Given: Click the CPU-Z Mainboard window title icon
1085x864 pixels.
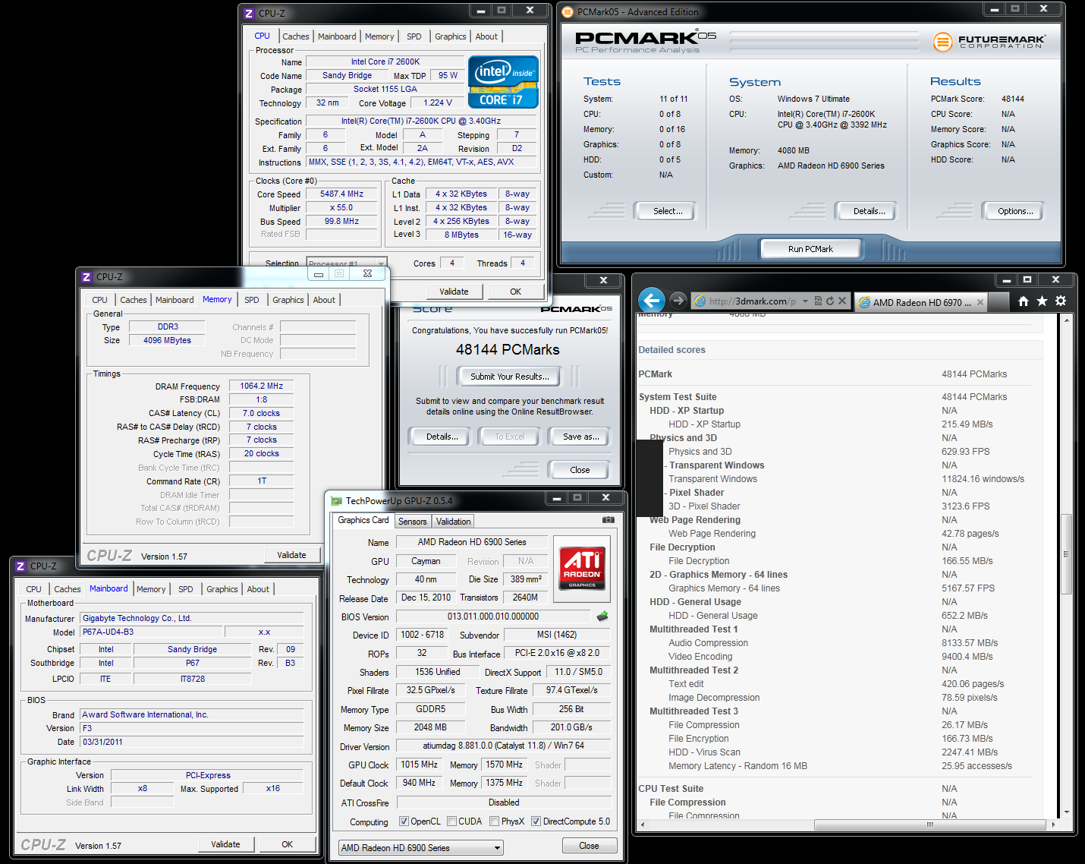Looking at the screenshot, I should click(x=20, y=566).
